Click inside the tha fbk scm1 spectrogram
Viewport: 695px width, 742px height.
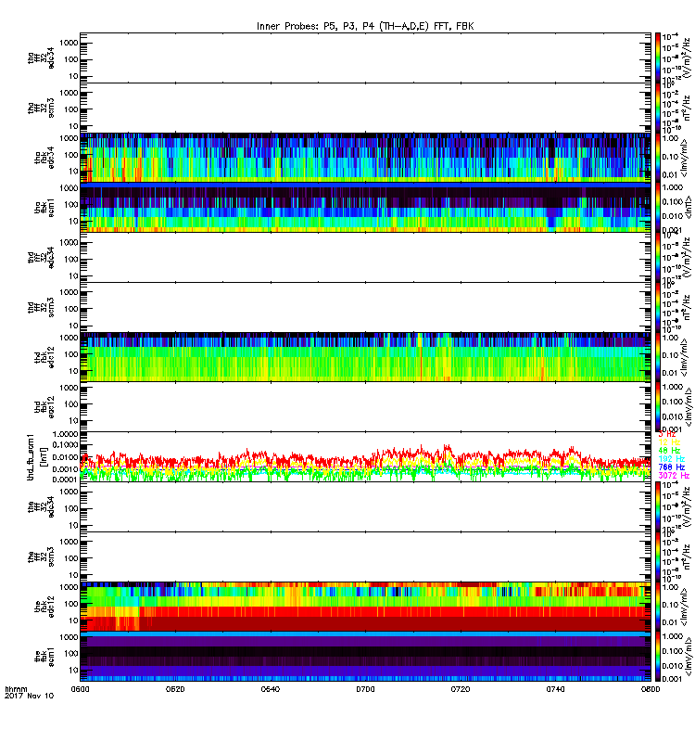(365, 207)
